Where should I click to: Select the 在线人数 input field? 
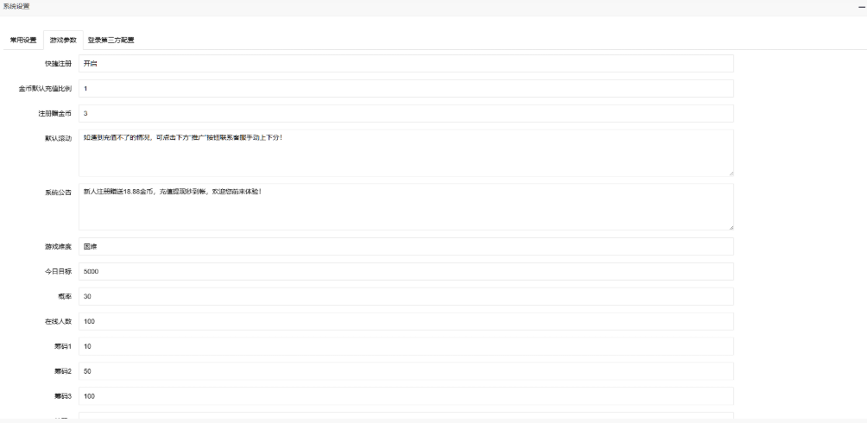[x=406, y=321]
